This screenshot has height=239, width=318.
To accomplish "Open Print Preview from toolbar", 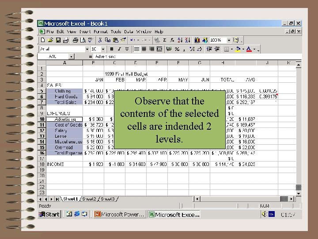I will click(x=83, y=40).
